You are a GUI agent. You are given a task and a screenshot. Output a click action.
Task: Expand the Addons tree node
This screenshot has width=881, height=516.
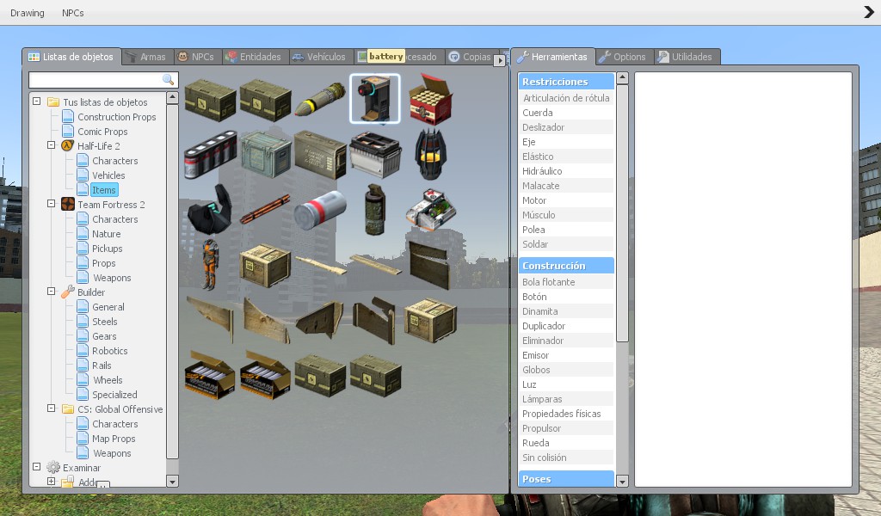coord(51,482)
